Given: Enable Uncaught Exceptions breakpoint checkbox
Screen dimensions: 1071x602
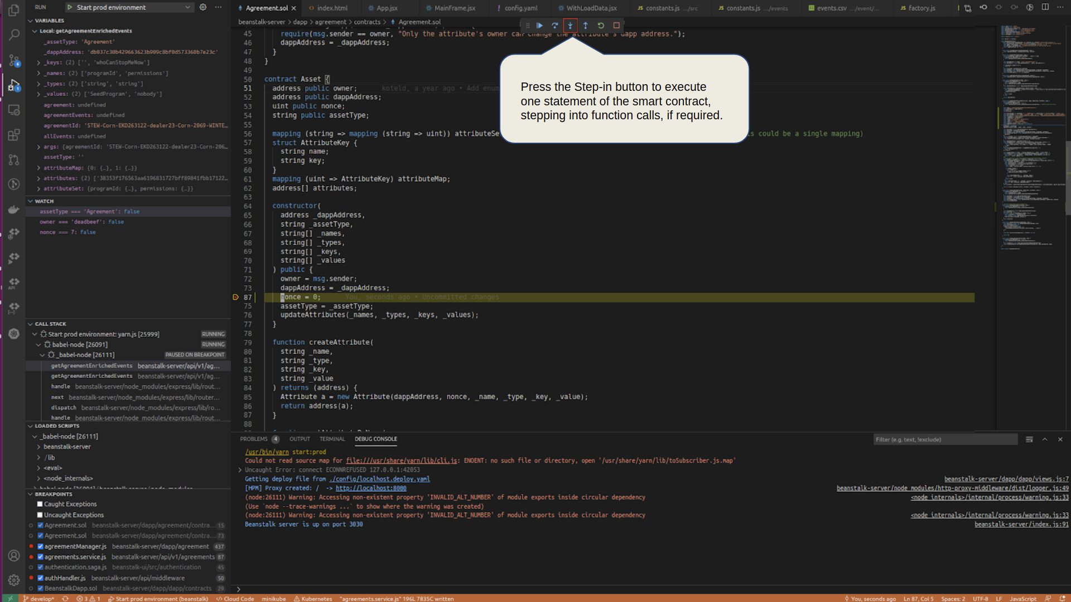Looking at the screenshot, I should click(x=40, y=515).
